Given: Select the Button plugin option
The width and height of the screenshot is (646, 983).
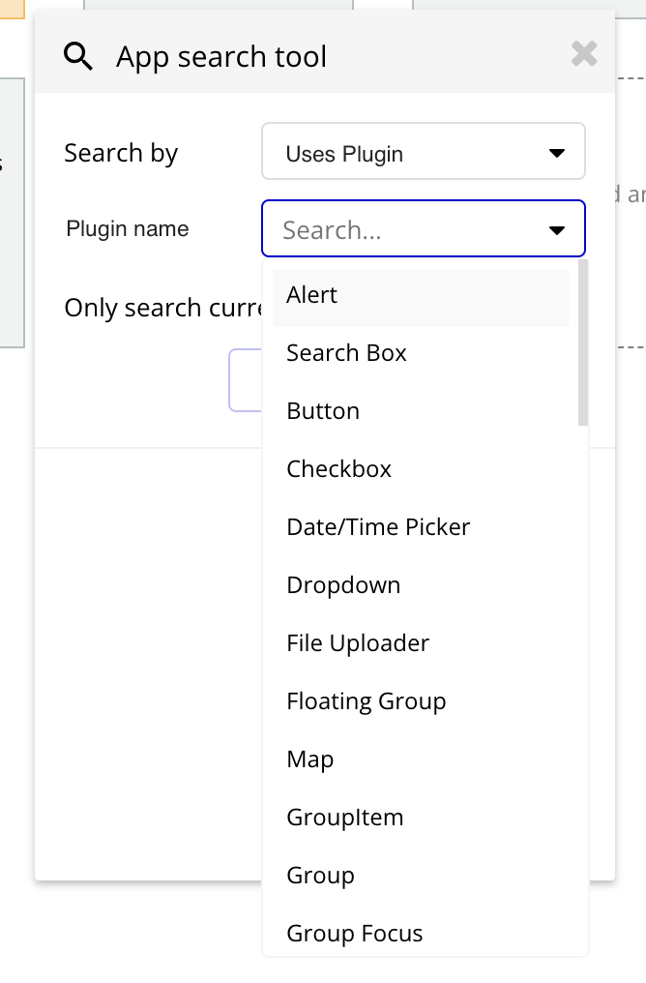Looking at the screenshot, I should pos(323,411).
